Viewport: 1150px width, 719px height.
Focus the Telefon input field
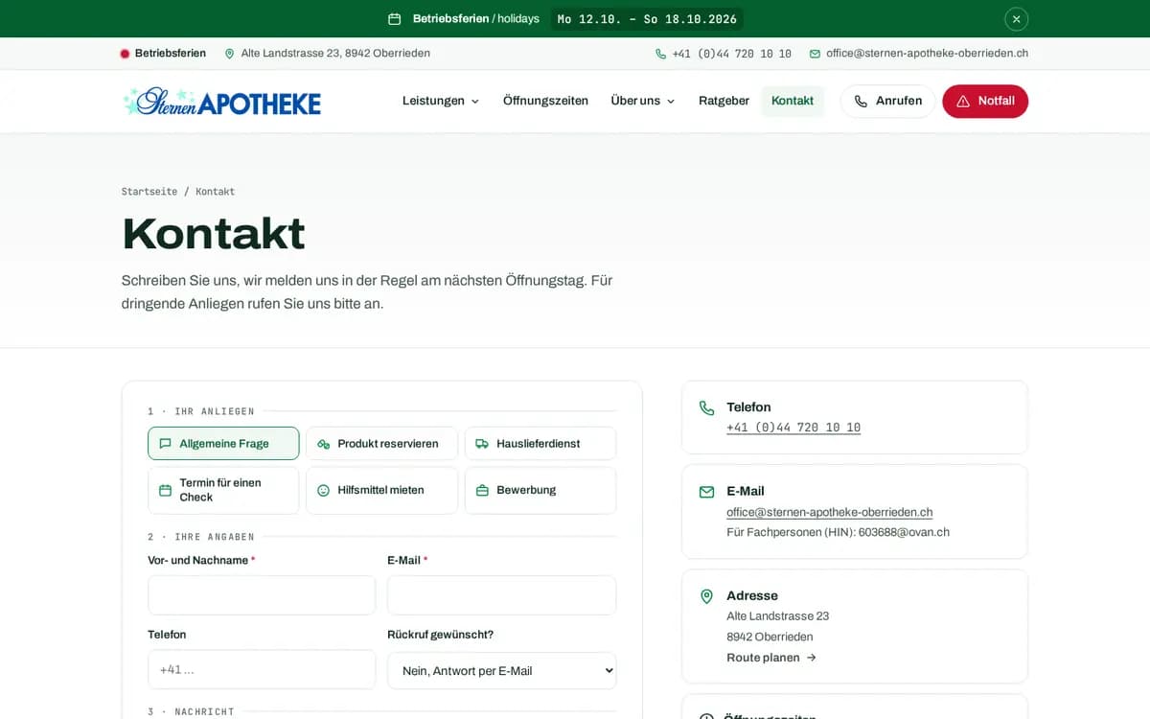click(262, 669)
